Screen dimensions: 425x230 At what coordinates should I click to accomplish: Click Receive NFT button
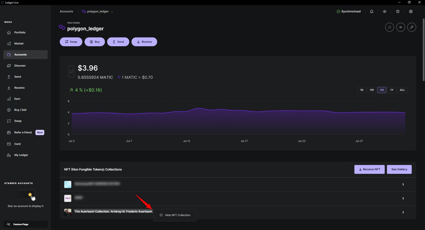(369, 169)
